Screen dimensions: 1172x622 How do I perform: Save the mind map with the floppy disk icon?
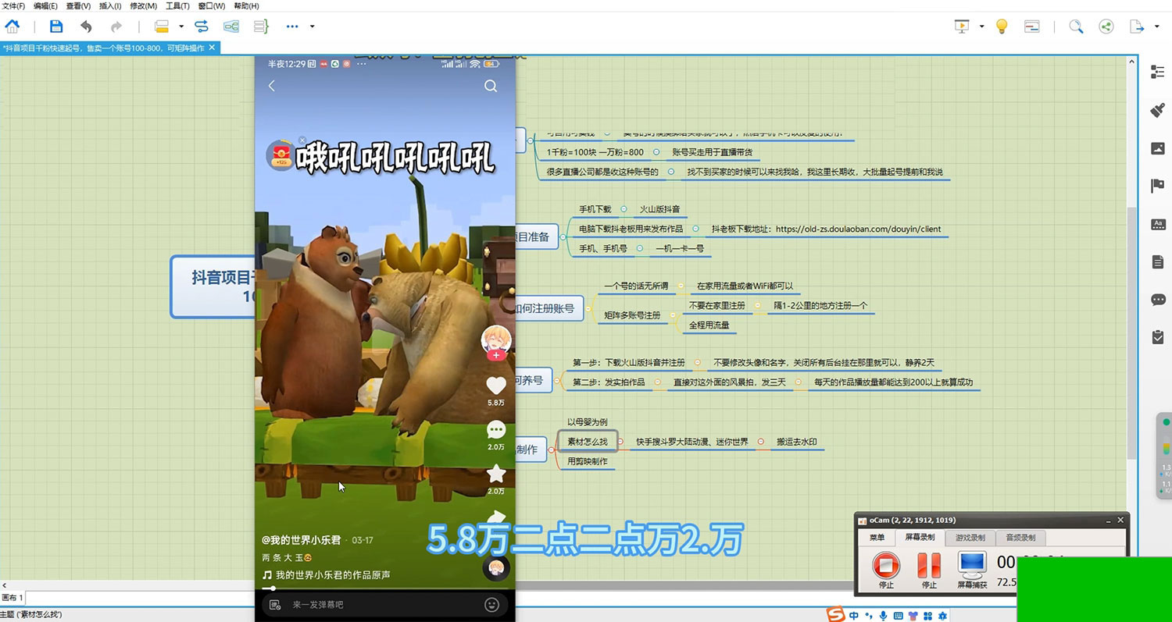(x=56, y=27)
